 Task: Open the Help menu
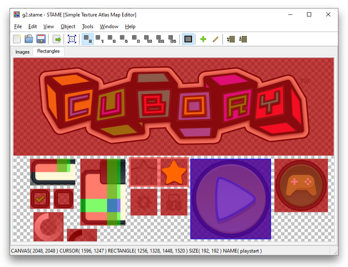coord(130,27)
